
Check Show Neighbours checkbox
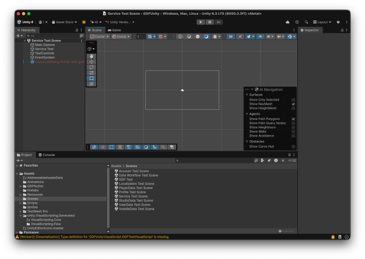(x=293, y=127)
